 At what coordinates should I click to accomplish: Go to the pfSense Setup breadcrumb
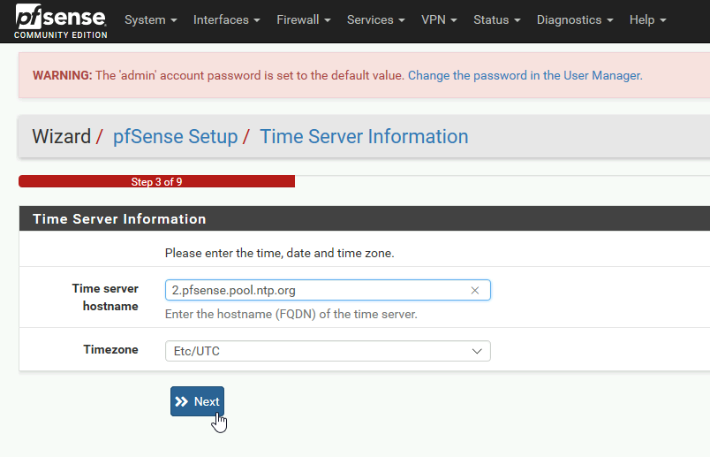pyautogui.click(x=175, y=136)
